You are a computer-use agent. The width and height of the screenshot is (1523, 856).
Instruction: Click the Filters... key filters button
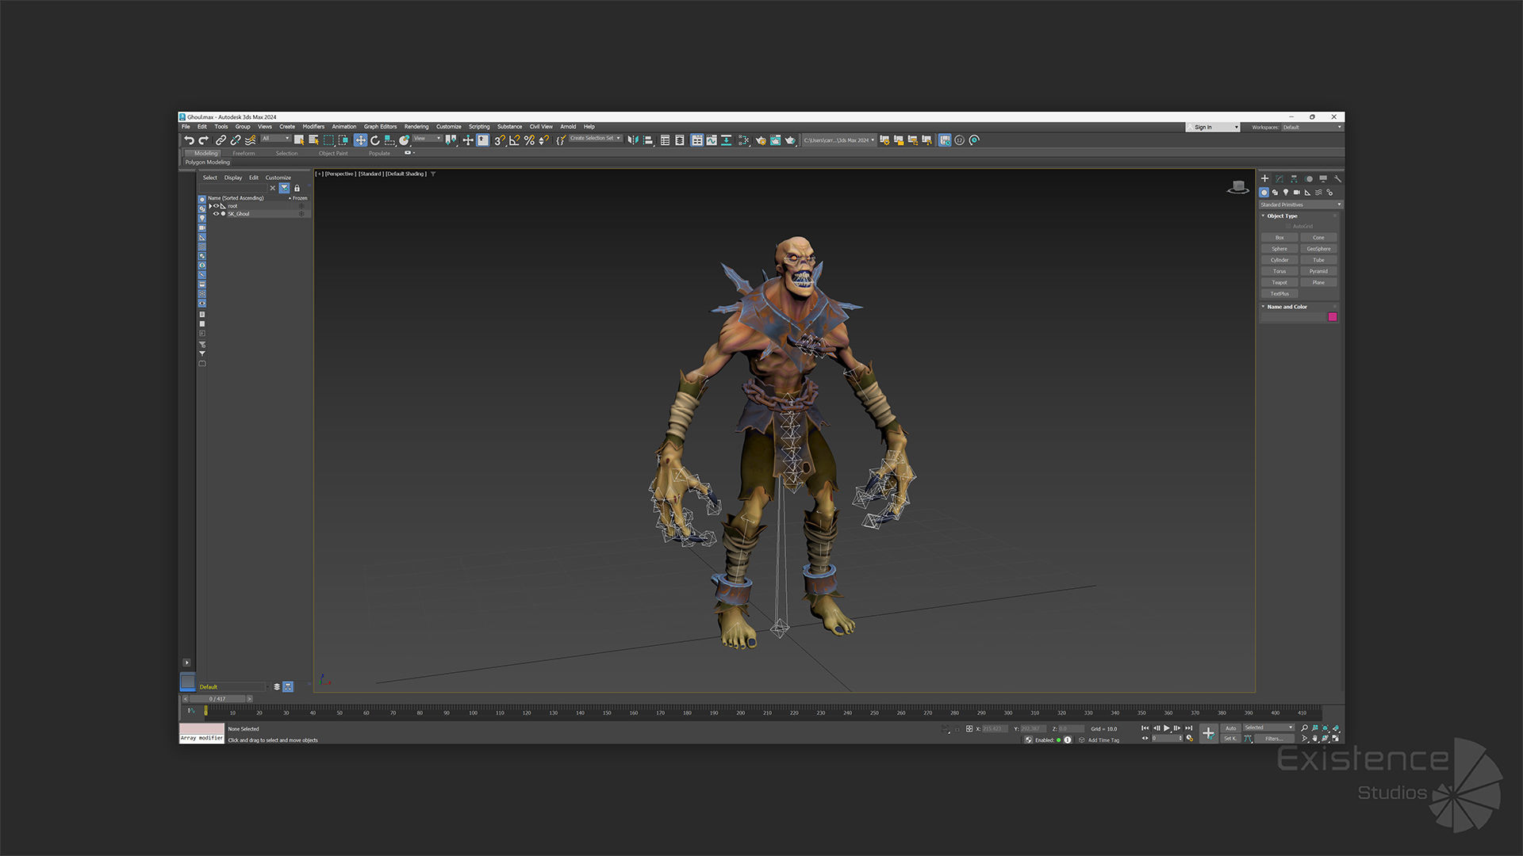[x=1274, y=739]
